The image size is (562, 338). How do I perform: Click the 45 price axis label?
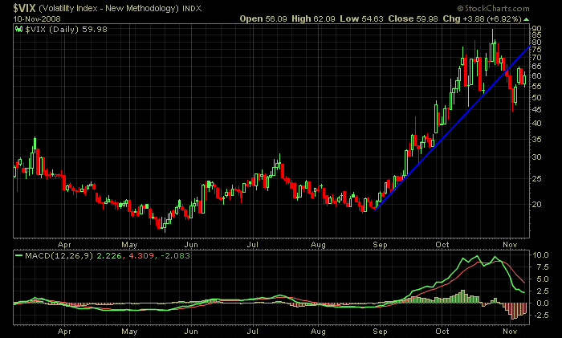click(x=536, y=110)
